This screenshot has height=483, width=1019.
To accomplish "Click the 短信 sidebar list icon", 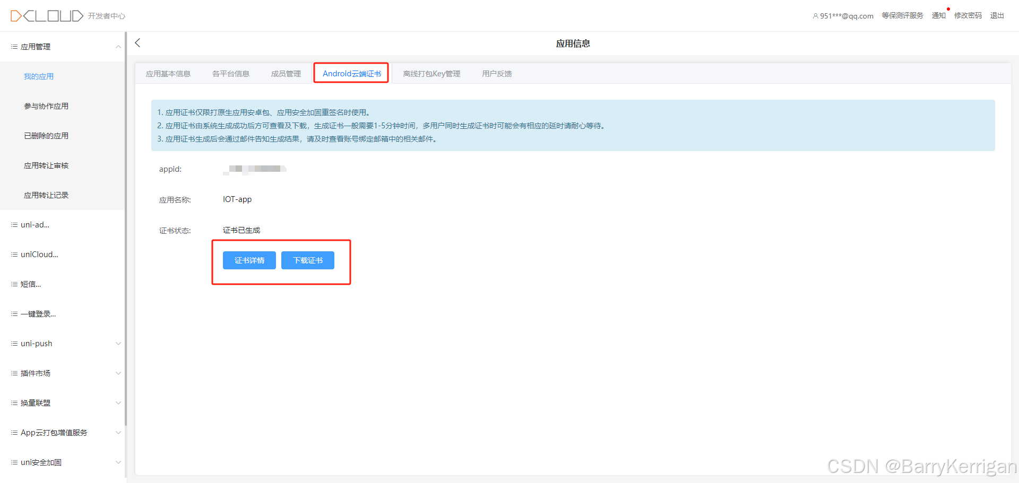I will tap(14, 284).
